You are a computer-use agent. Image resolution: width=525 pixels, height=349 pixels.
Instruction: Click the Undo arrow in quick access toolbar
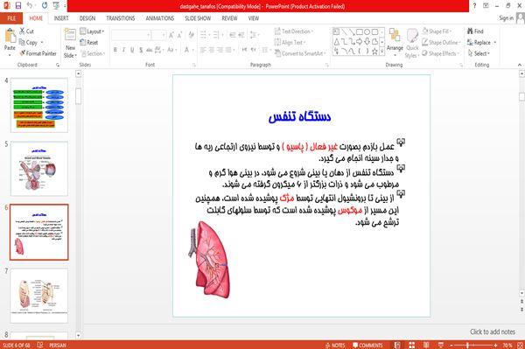(30, 5)
